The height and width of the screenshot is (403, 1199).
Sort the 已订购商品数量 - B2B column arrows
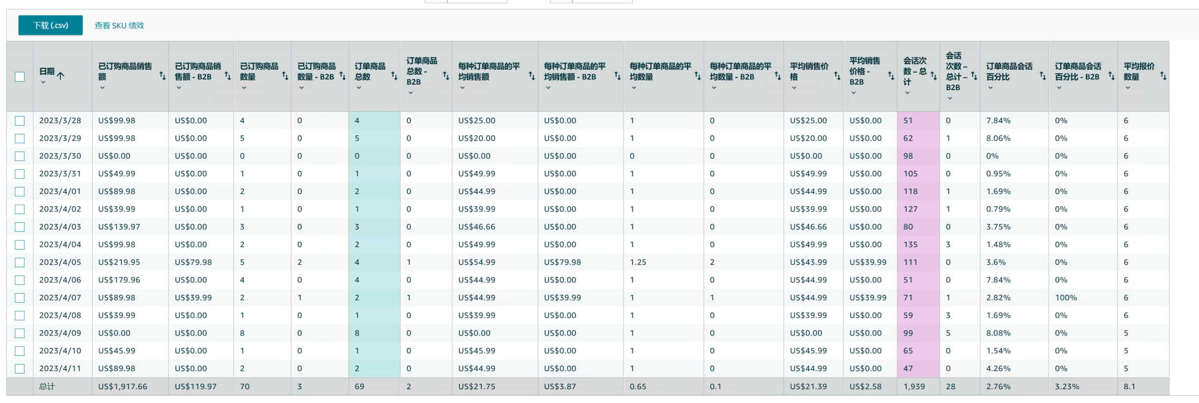(x=343, y=76)
